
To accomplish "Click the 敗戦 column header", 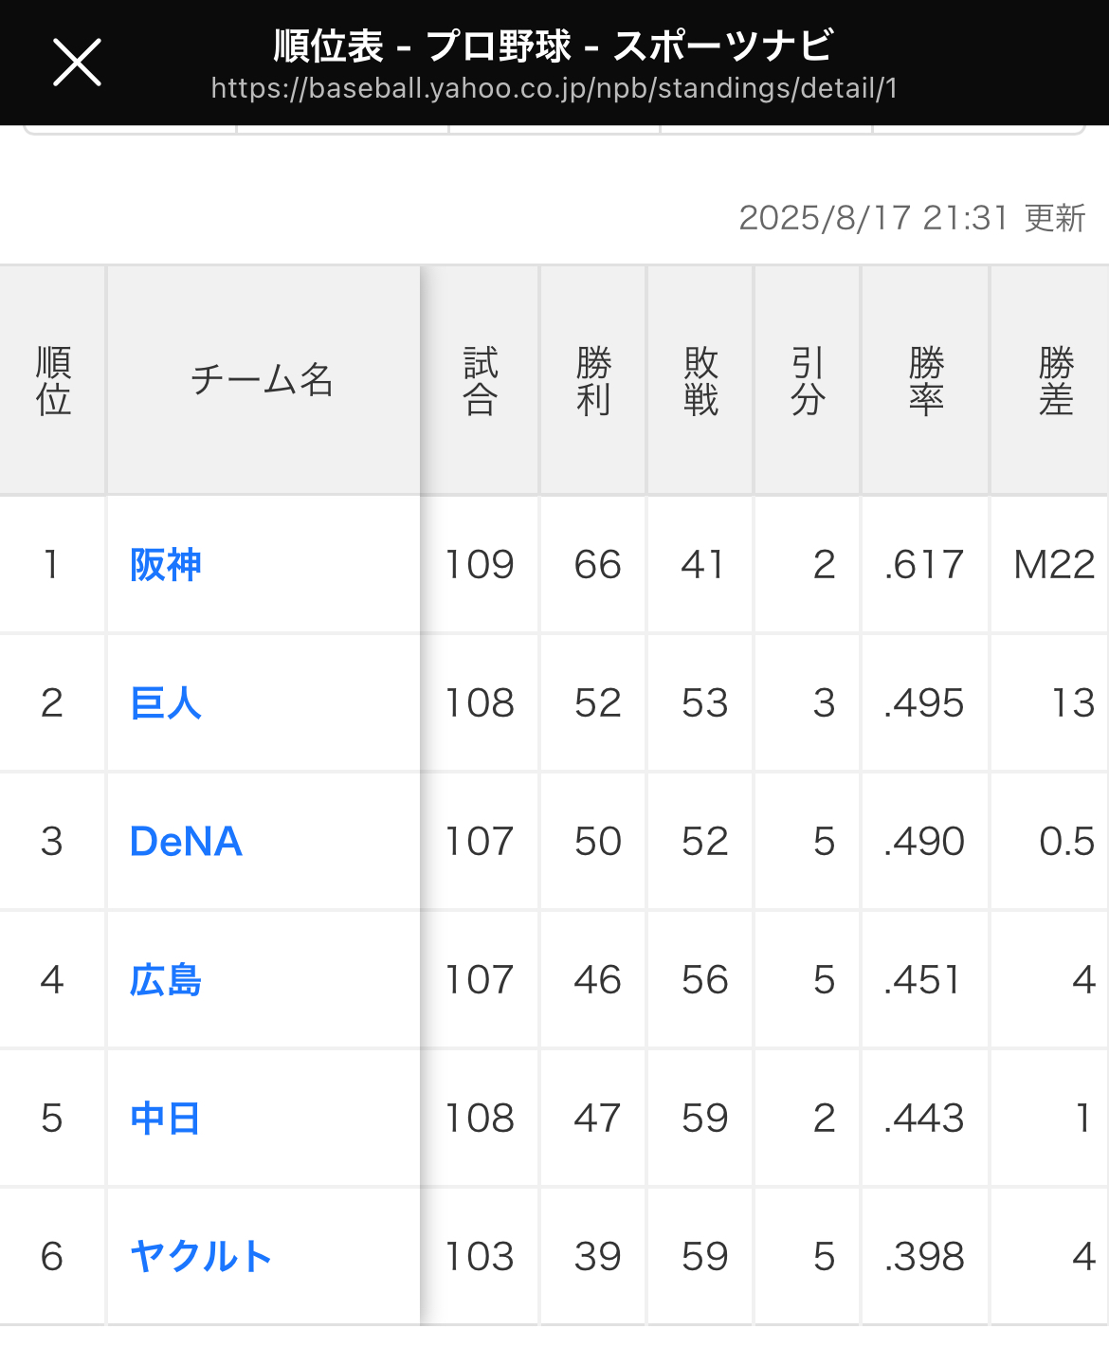I will (700, 381).
